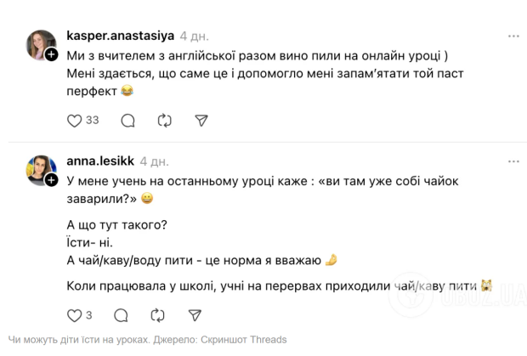View anna.lesikk's profile picture

(x=40, y=169)
